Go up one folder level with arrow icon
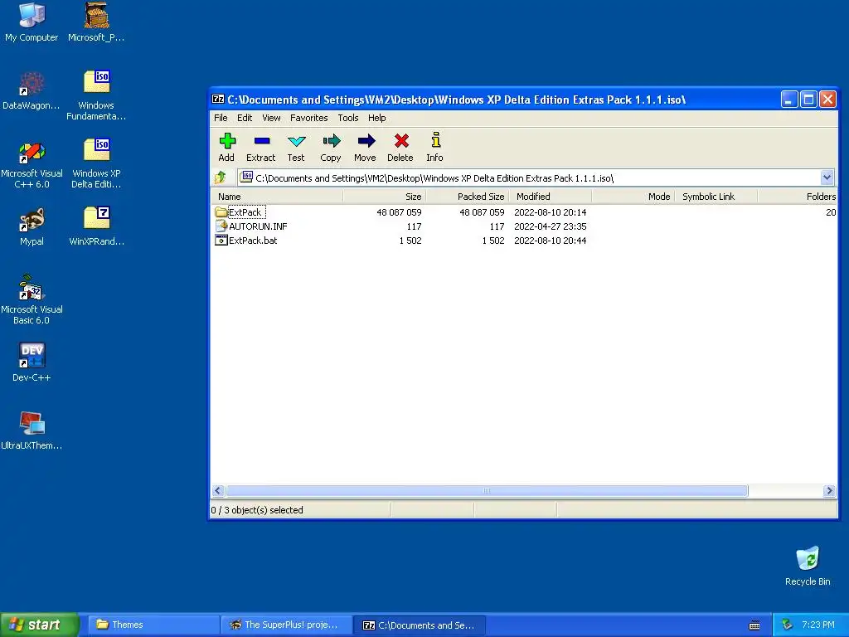The width and height of the screenshot is (849, 637). 221,177
